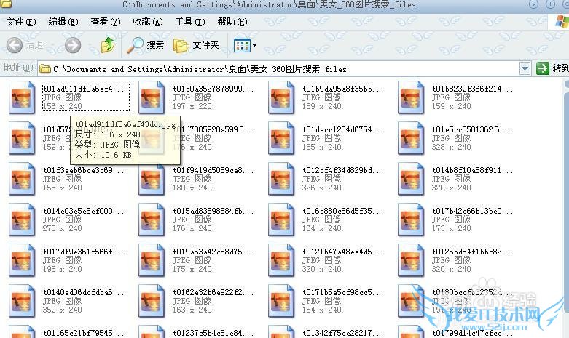Click file name t015ad83598684fb...
Image resolution: width=569 pixels, height=338 pixels.
click(x=213, y=211)
